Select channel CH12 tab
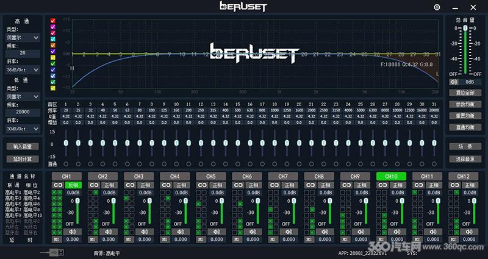488x259 pixels. (x=463, y=176)
